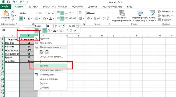
Task: Click the Save floppy disk icon
Action: 8,2
